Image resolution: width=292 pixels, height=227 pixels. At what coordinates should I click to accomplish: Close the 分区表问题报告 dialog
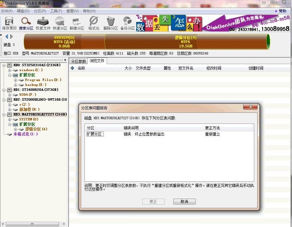(250, 107)
